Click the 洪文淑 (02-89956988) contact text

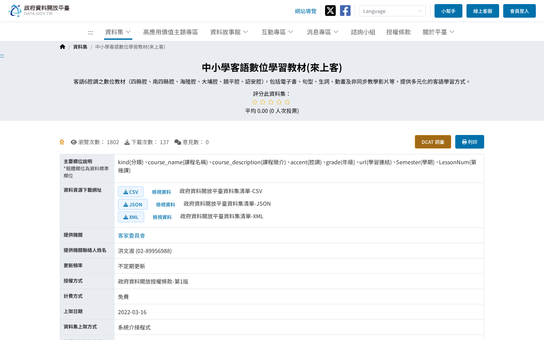145,251
